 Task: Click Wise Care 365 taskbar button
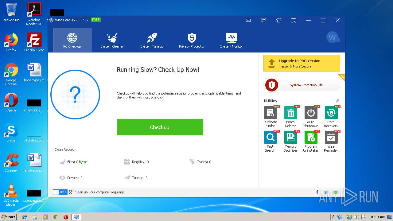pos(76,217)
